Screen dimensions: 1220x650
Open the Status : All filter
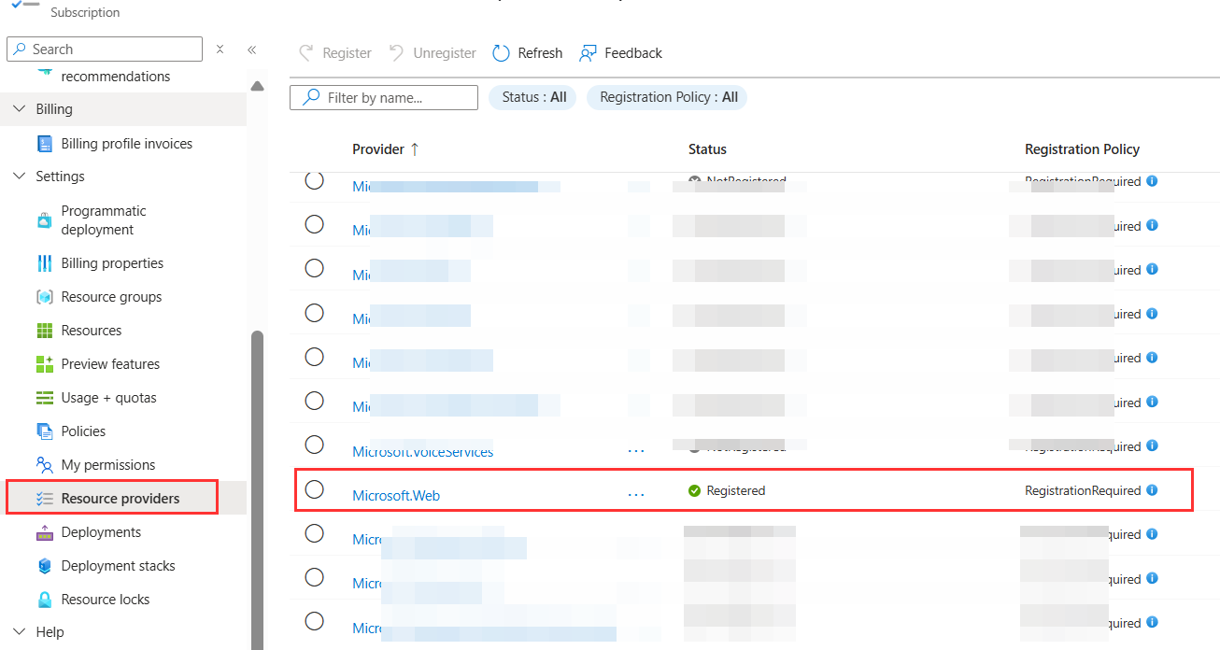(533, 97)
